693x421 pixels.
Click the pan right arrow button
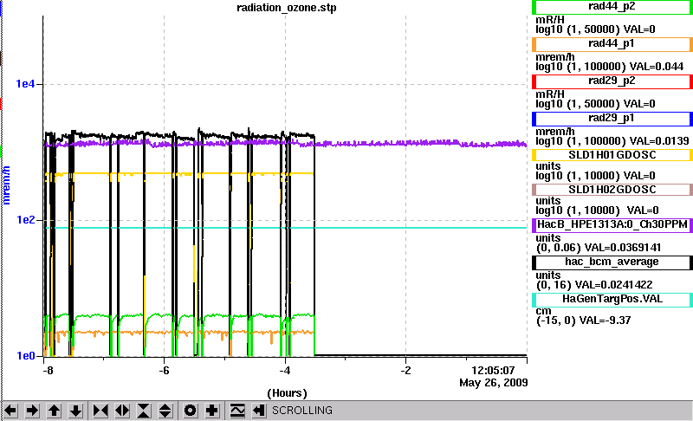[32, 411]
